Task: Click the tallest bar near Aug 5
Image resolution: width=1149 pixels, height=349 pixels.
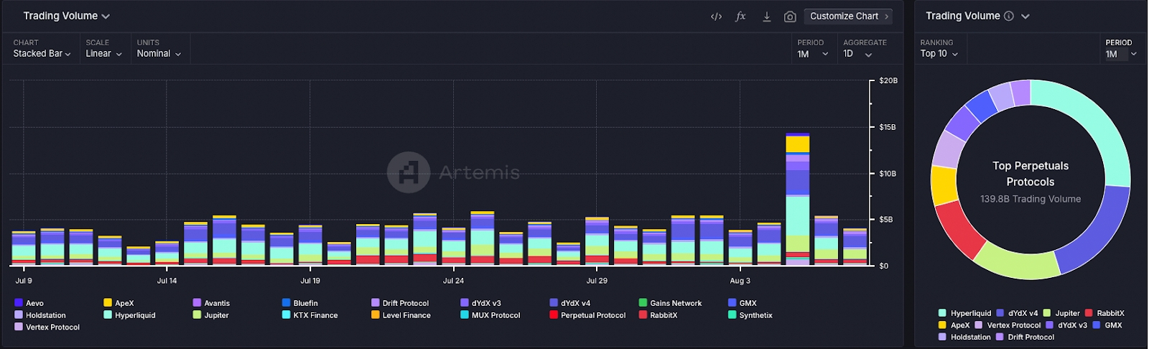Action: (797, 199)
